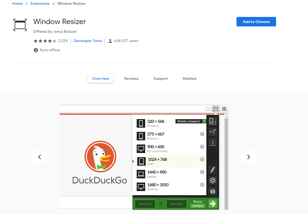Click the bug report icon

213,191
